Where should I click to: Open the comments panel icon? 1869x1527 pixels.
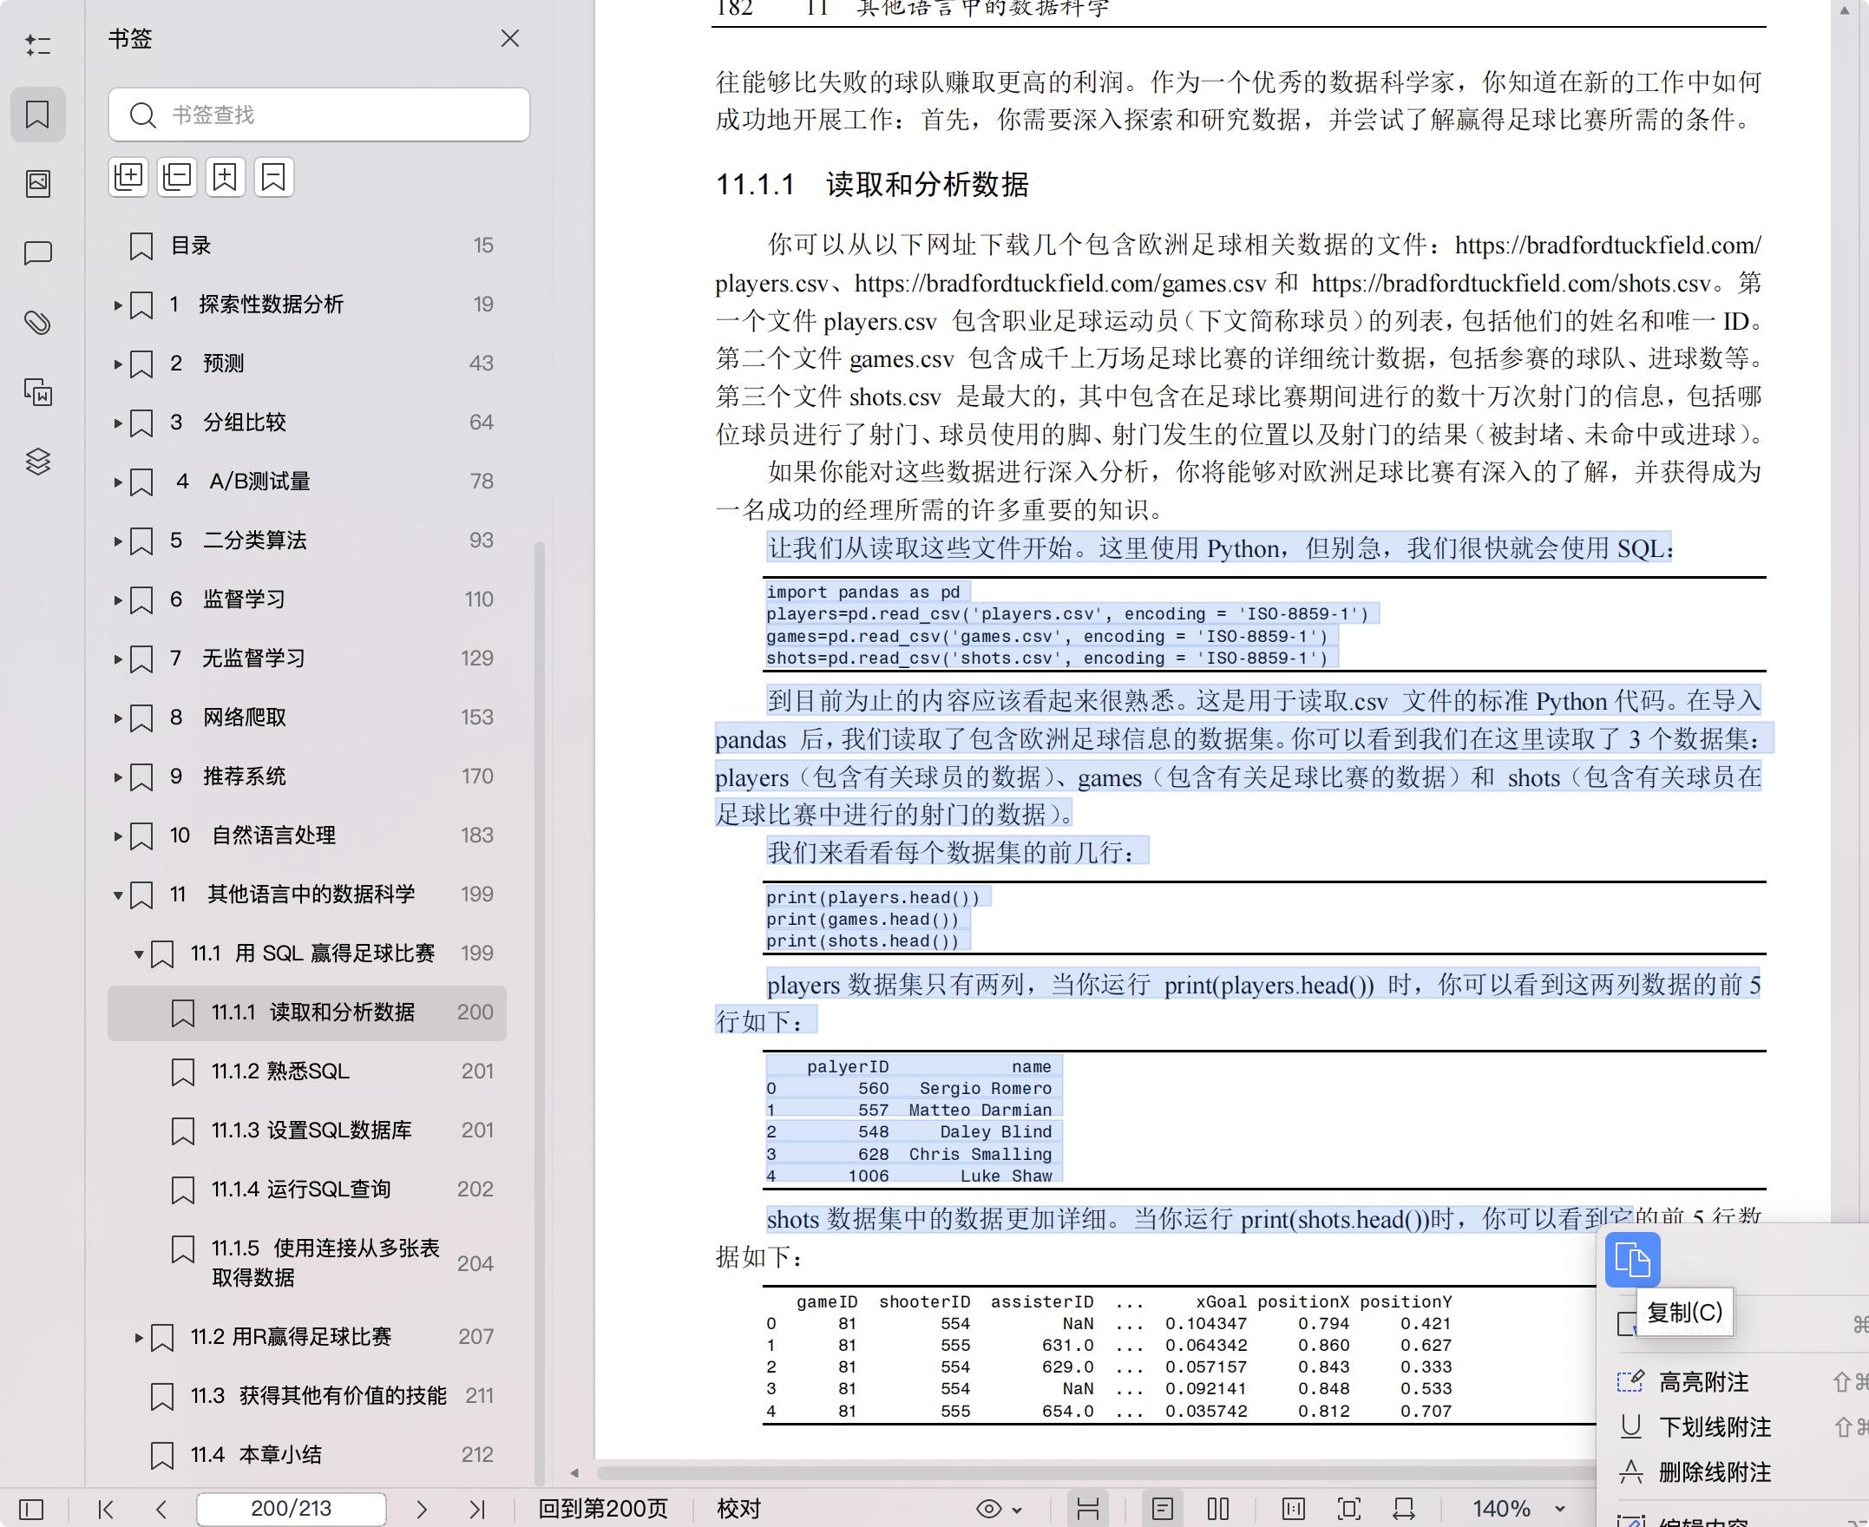(38, 253)
